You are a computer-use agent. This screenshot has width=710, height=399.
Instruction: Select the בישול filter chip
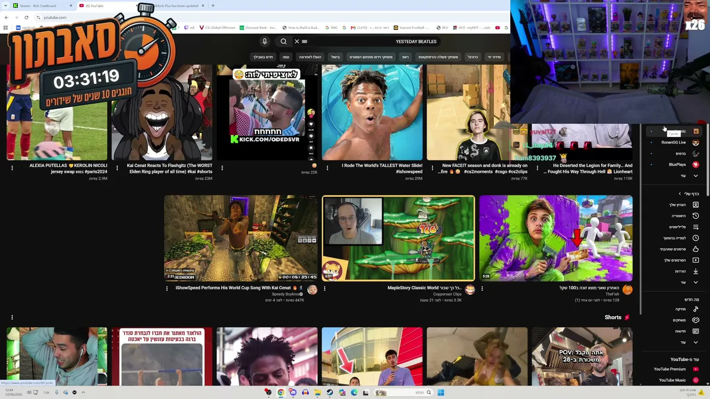coord(336,57)
